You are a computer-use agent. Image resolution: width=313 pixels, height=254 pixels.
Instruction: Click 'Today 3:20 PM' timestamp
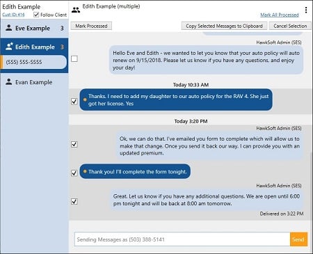(191, 121)
